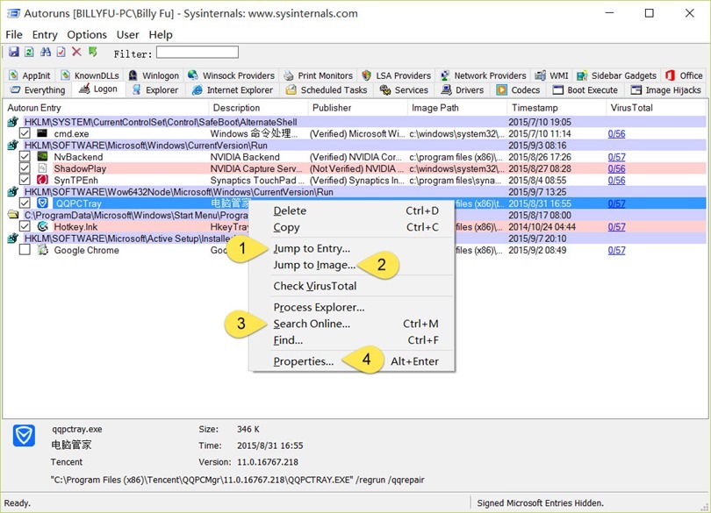This screenshot has width=711, height=513.
Task: Click the large shield icon in details pane
Action: [x=24, y=436]
